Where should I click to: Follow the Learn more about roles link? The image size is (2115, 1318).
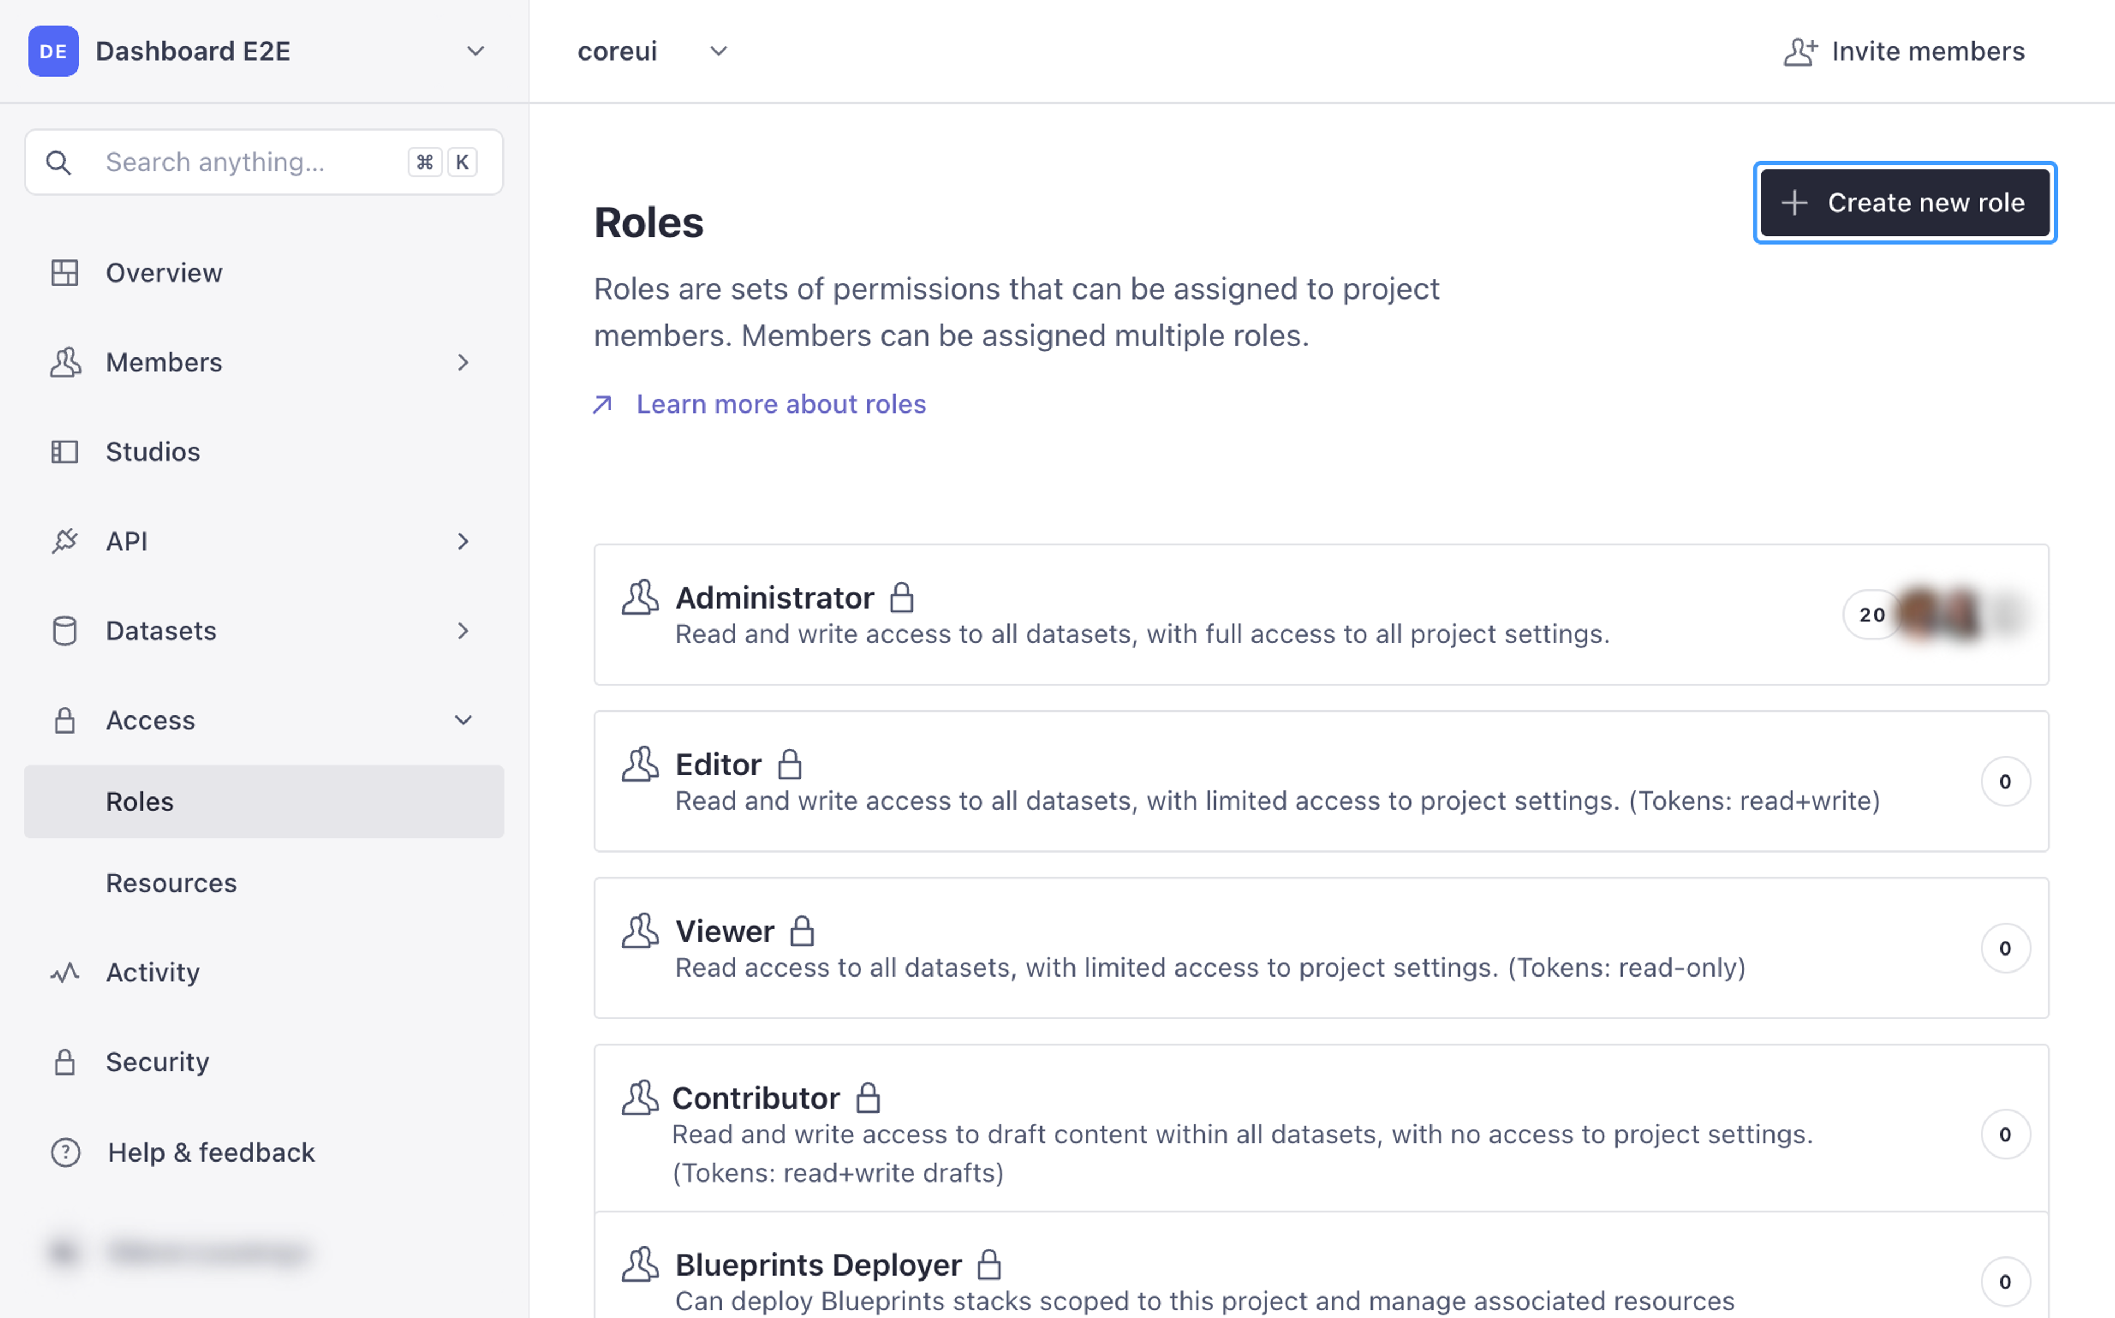point(781,404)
